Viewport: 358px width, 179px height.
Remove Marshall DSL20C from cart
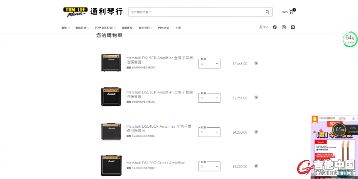pyautogui.click(x=256, y=166)
